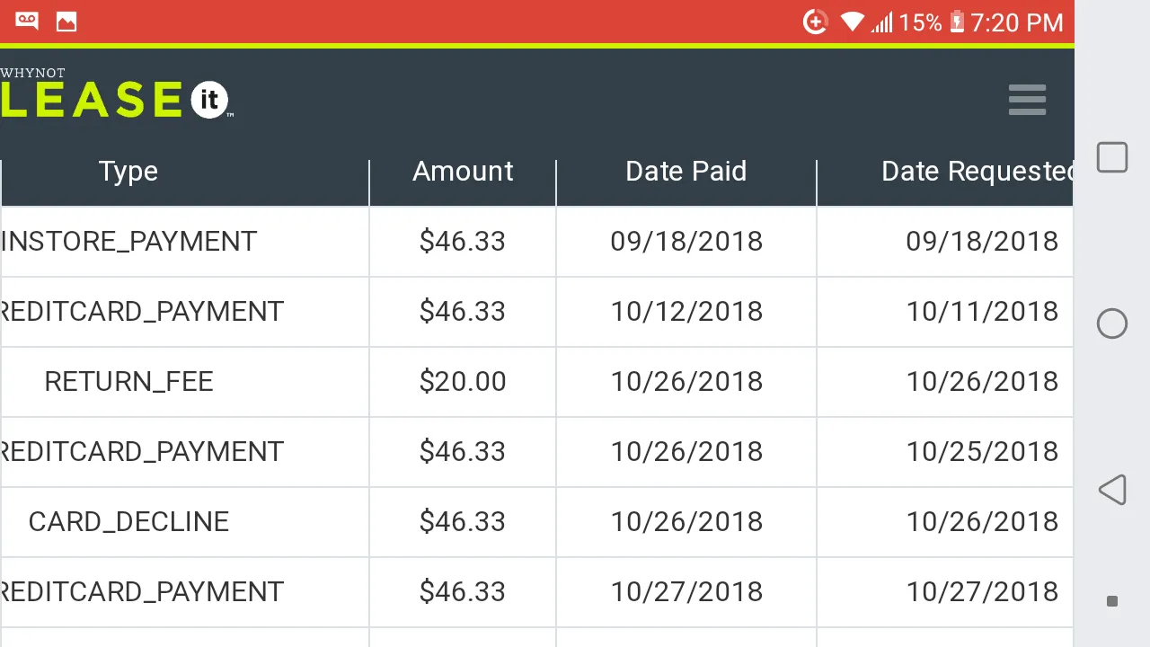
Task: Tap the $20.00 amount cell
Action: 463,381
